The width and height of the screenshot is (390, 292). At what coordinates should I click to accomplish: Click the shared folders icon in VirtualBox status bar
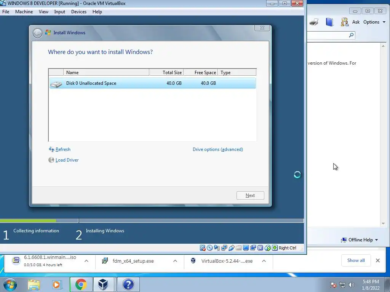point(238,248)
